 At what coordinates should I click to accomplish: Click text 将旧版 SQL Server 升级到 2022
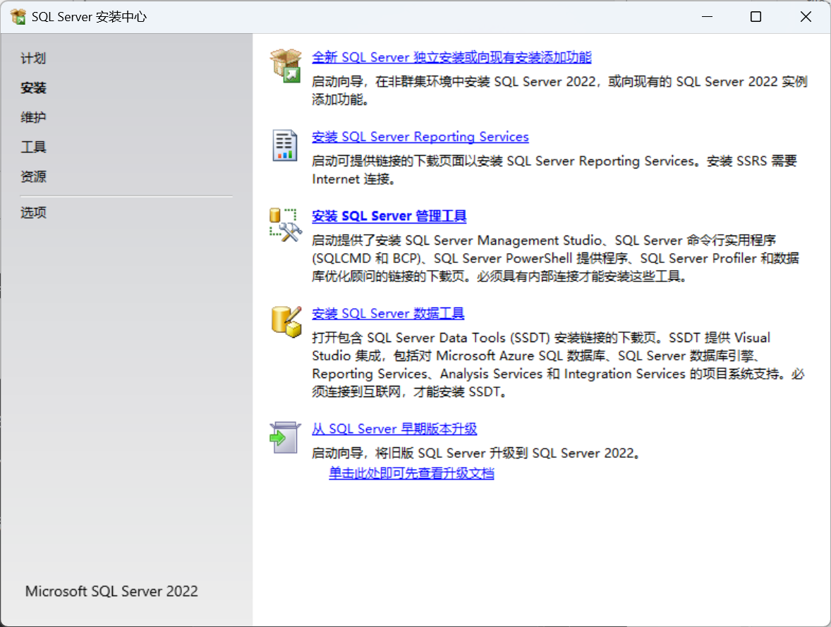coord(476,453)
